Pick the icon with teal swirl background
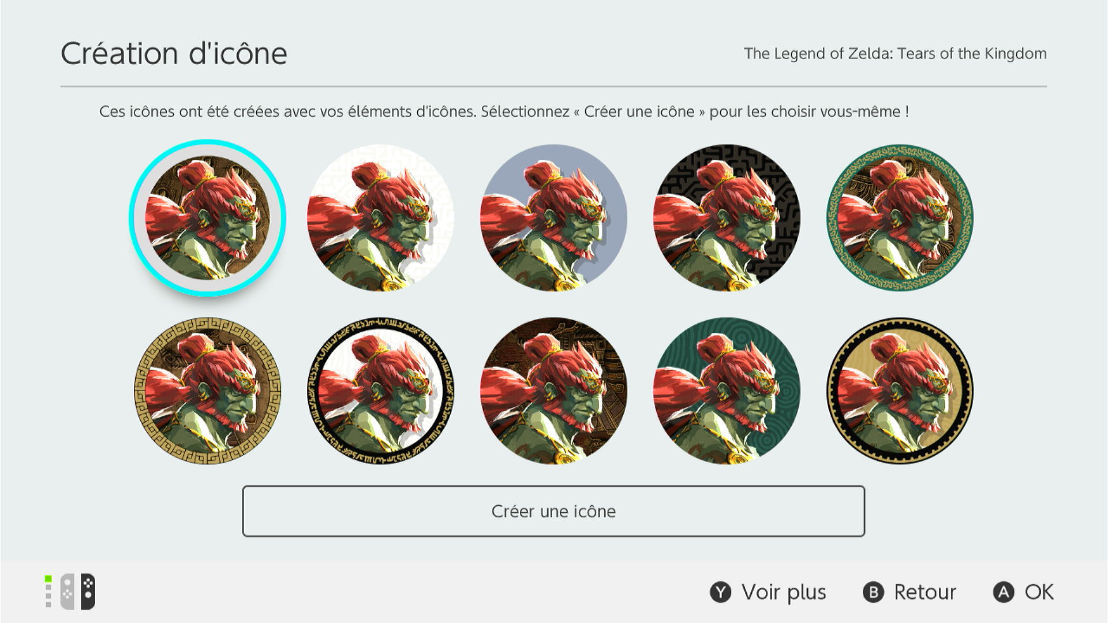This screenshot has height=623, width=1108. point(727,391)
